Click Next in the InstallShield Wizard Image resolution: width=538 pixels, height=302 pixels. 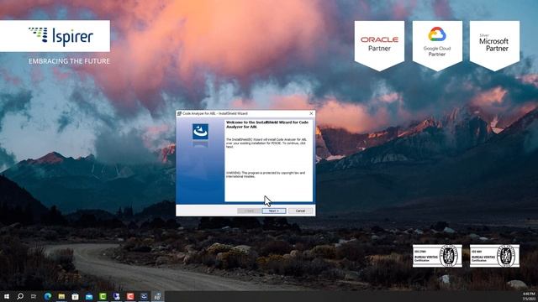(274, 211)
